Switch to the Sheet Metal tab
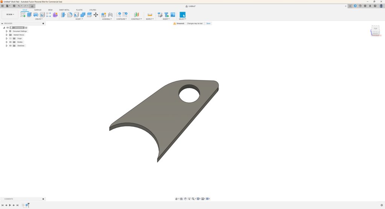 (64, 10)
